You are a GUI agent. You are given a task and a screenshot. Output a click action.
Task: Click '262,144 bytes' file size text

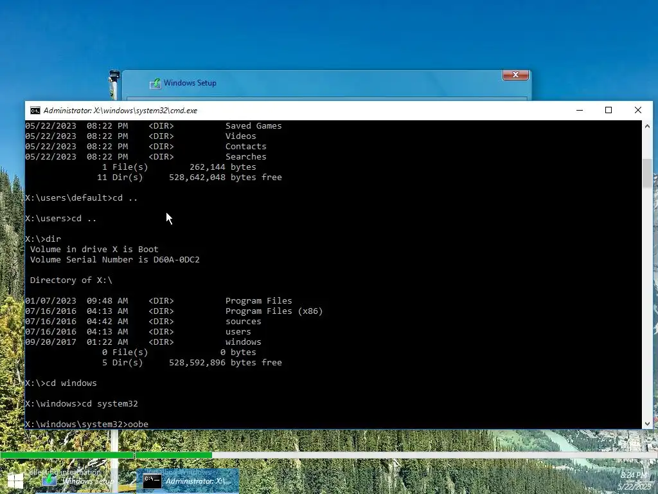pyautogui.click(x=222, y=167)
